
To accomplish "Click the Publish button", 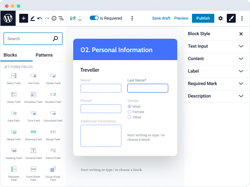I will pos(203,18).
